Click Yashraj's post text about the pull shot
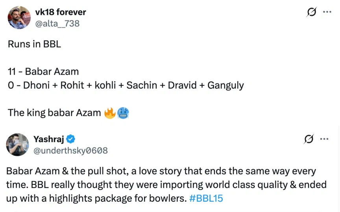This screenshot has width=340, height=212. click(x=161, y=172)
